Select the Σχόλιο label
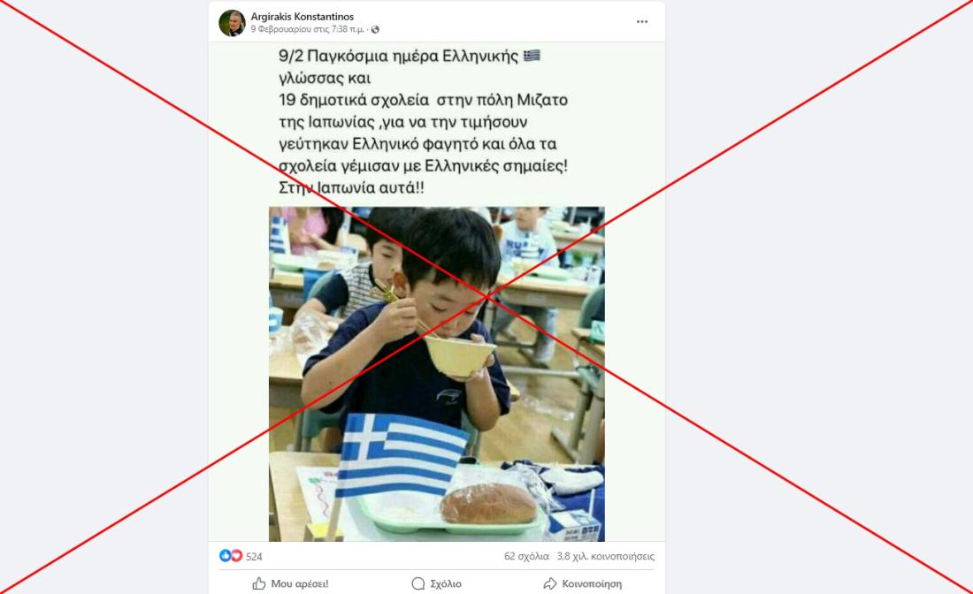The height and width of the screenshot is (594, 973). click(446, 584)
